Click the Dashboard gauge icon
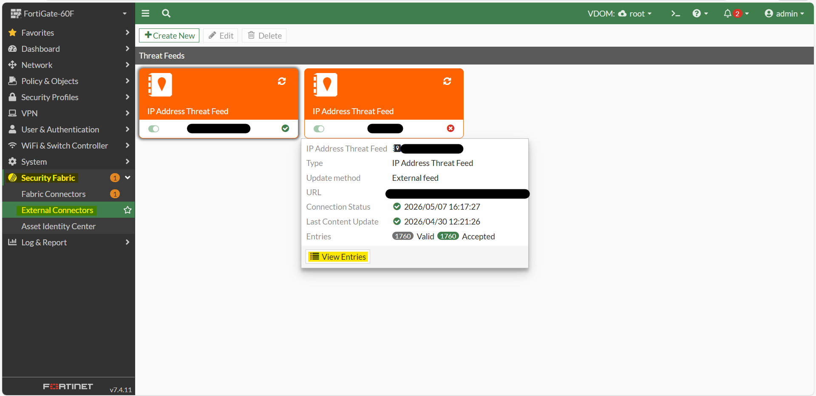The width and height of the screenshot is (816, 396). tap(12, 49)
